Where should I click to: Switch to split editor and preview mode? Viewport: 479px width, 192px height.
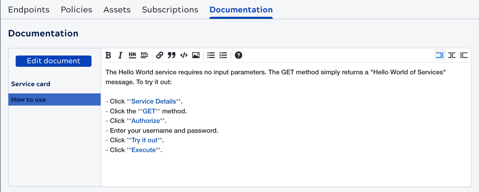click(452, 55)
